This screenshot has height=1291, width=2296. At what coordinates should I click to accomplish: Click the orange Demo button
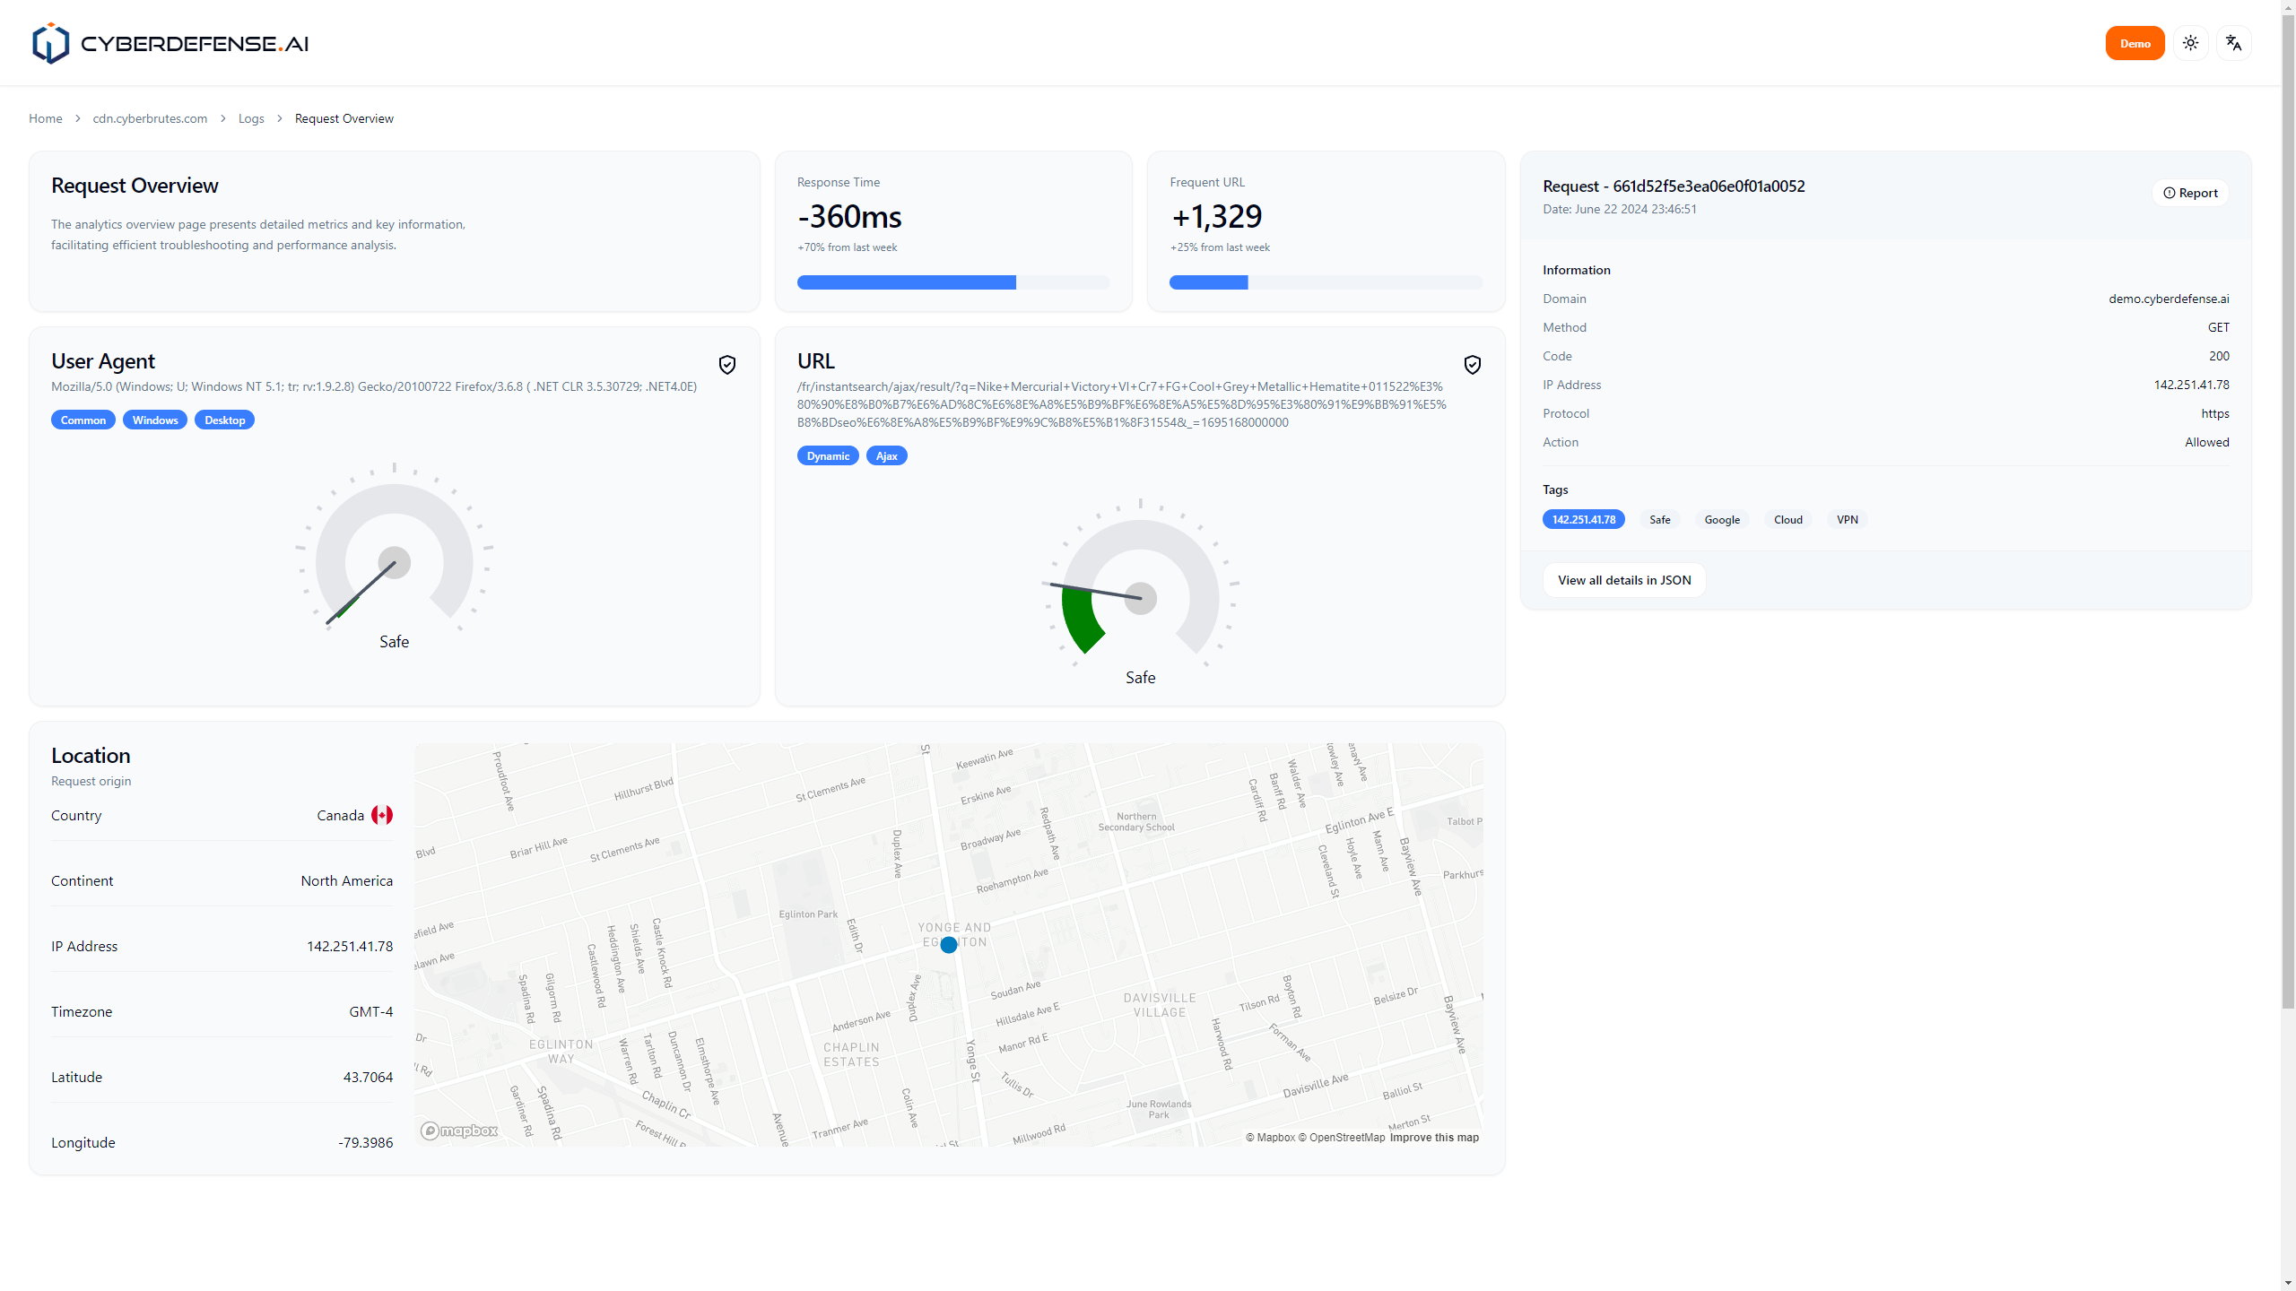pyautogui.click(x=2135, y=43)
